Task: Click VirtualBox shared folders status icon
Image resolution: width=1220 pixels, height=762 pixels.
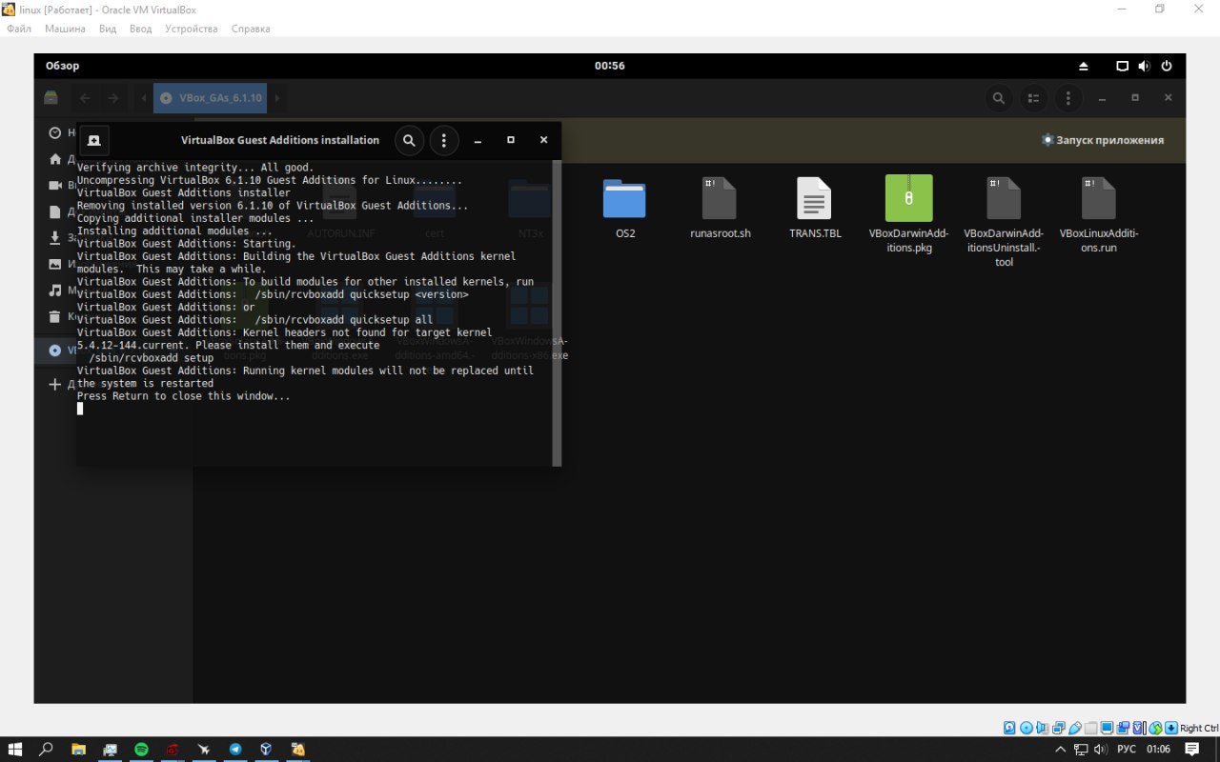Action: tap(1091, 728)
